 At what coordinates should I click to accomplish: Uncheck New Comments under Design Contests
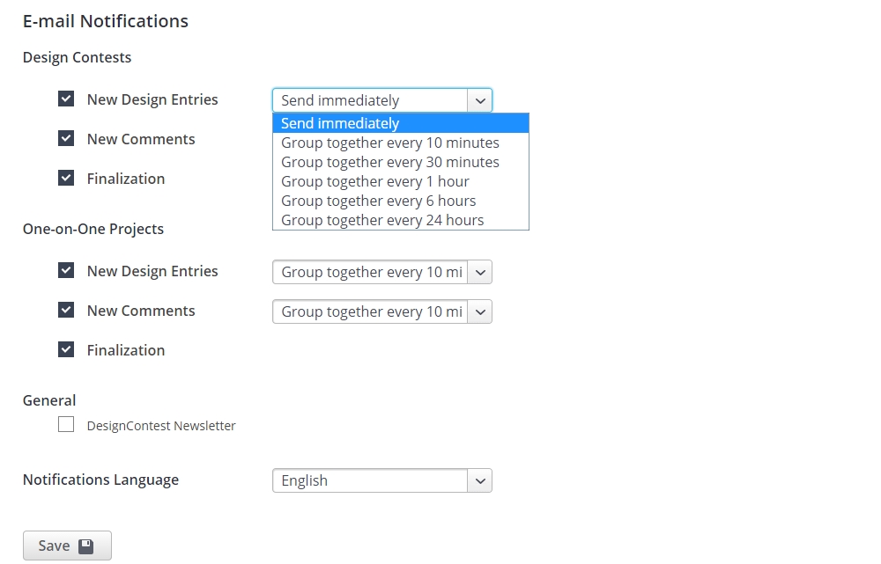pos(66,138)
